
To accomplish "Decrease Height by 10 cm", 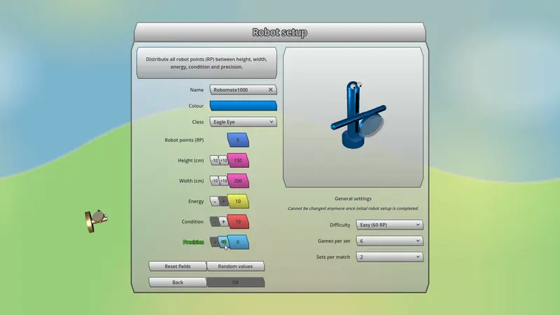I will 215,160.
